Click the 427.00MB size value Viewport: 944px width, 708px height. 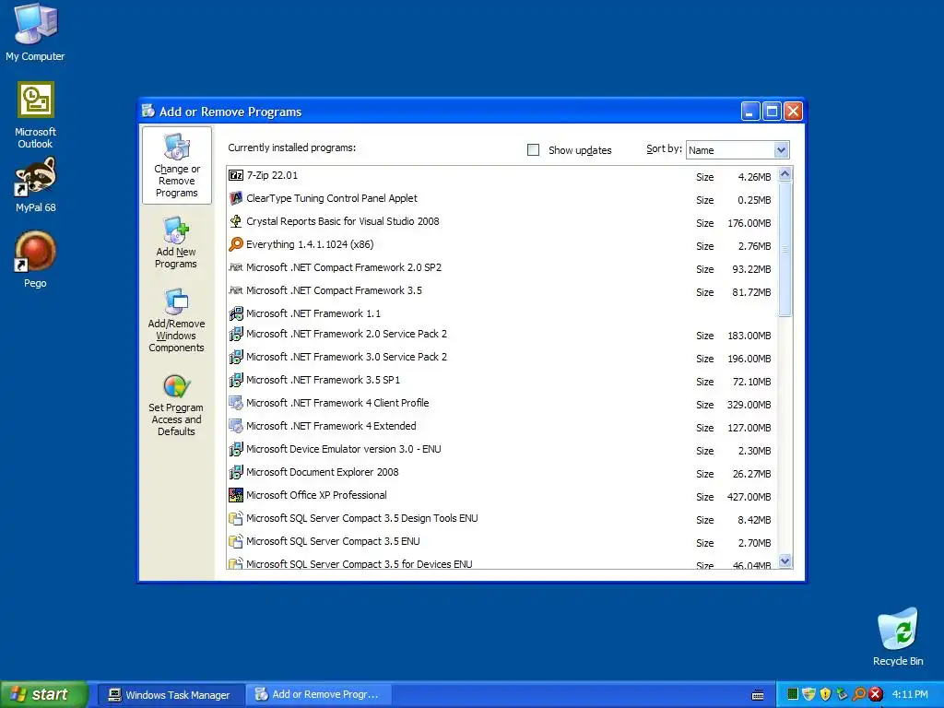pos(749,497)
